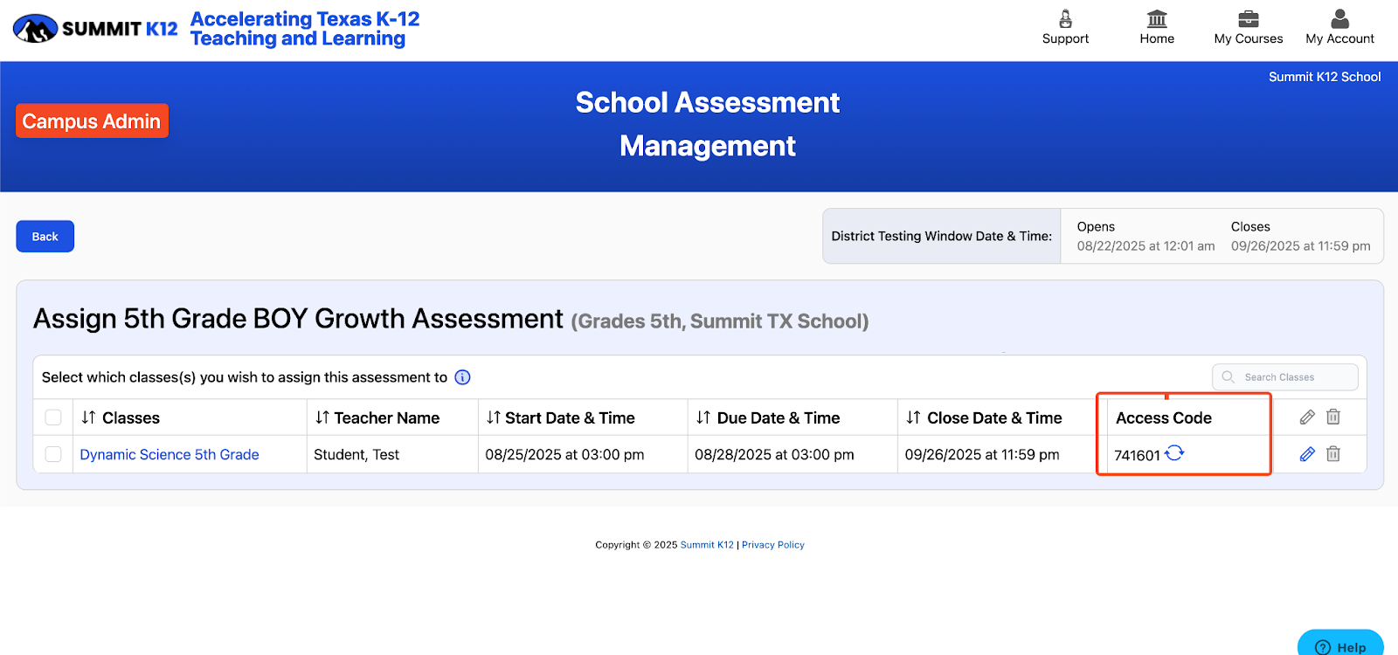Click the Summit K12 School label
The image size is (1398, 655).
[x=1325, y=77]
